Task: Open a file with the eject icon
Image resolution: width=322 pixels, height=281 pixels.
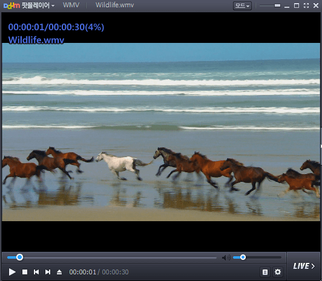Action: click(x=59, y=272)
